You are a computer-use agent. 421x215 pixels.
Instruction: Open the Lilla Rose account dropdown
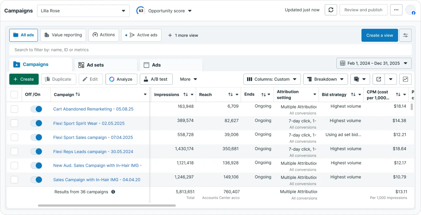pos(83,11)
